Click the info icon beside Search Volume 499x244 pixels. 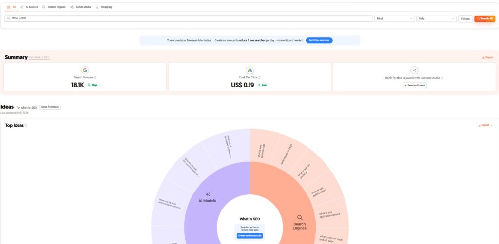[x=95, y=77]
